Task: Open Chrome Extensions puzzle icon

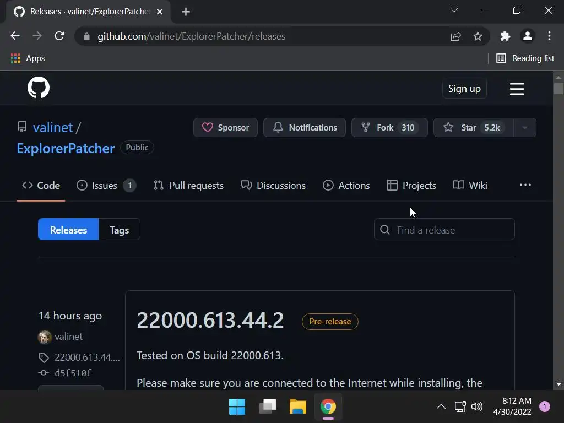Action: coord(505,36)
